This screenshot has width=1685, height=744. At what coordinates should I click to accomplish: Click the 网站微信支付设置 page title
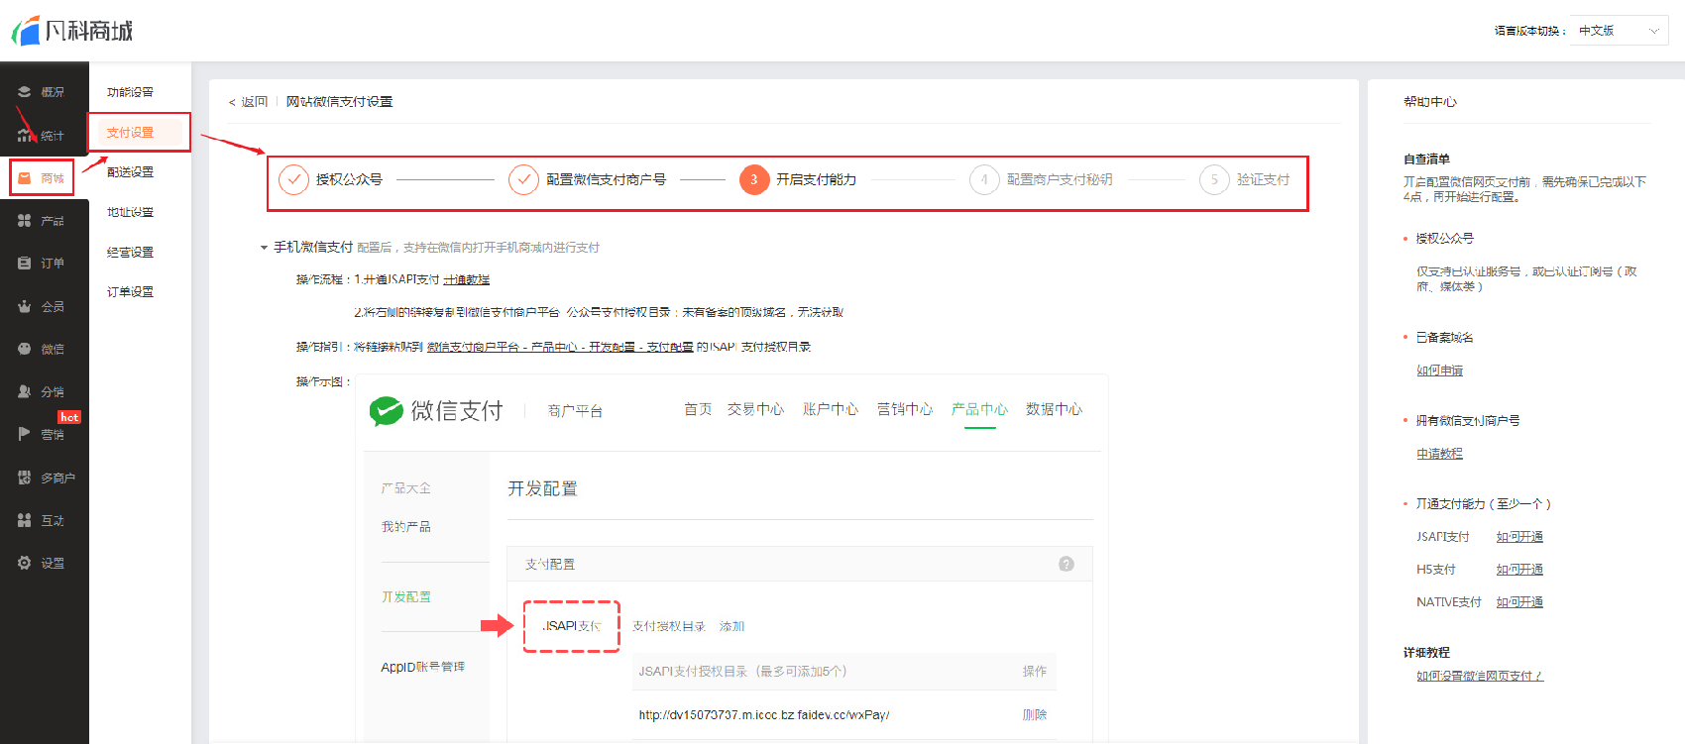[x=339, y=102]
